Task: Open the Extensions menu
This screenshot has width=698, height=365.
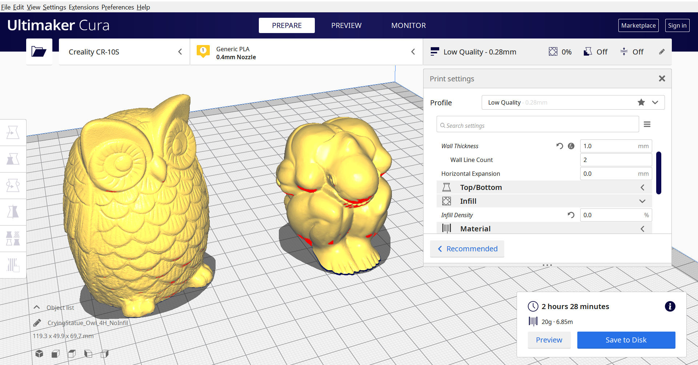Action: coord(84,7)
